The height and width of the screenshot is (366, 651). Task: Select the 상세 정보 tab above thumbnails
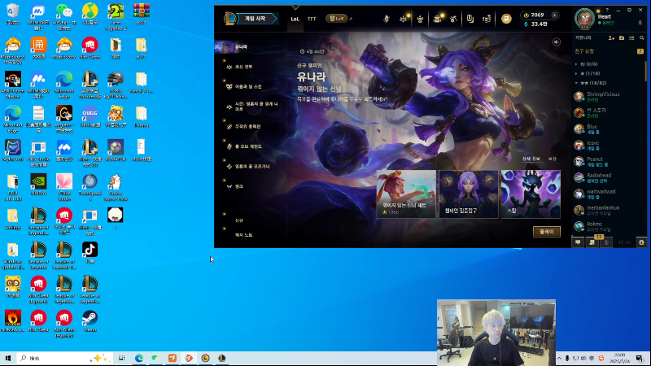[x=531, y=159]
